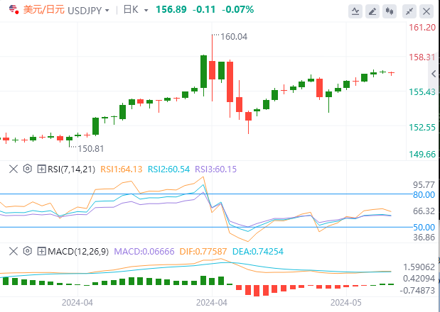Click the 美元/日元 pair name
440x312 pixels.
(44, 10)
